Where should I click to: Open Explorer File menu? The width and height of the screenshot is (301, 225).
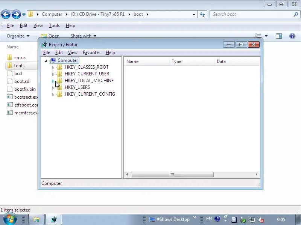point(11,25)
